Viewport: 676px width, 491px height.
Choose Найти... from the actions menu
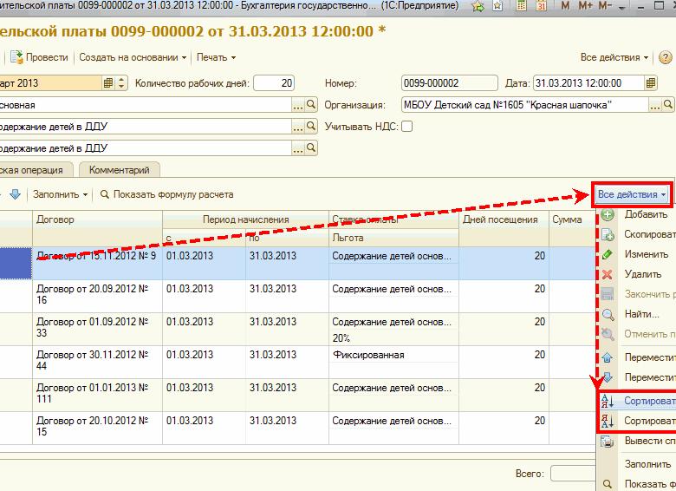coord(642,315)
